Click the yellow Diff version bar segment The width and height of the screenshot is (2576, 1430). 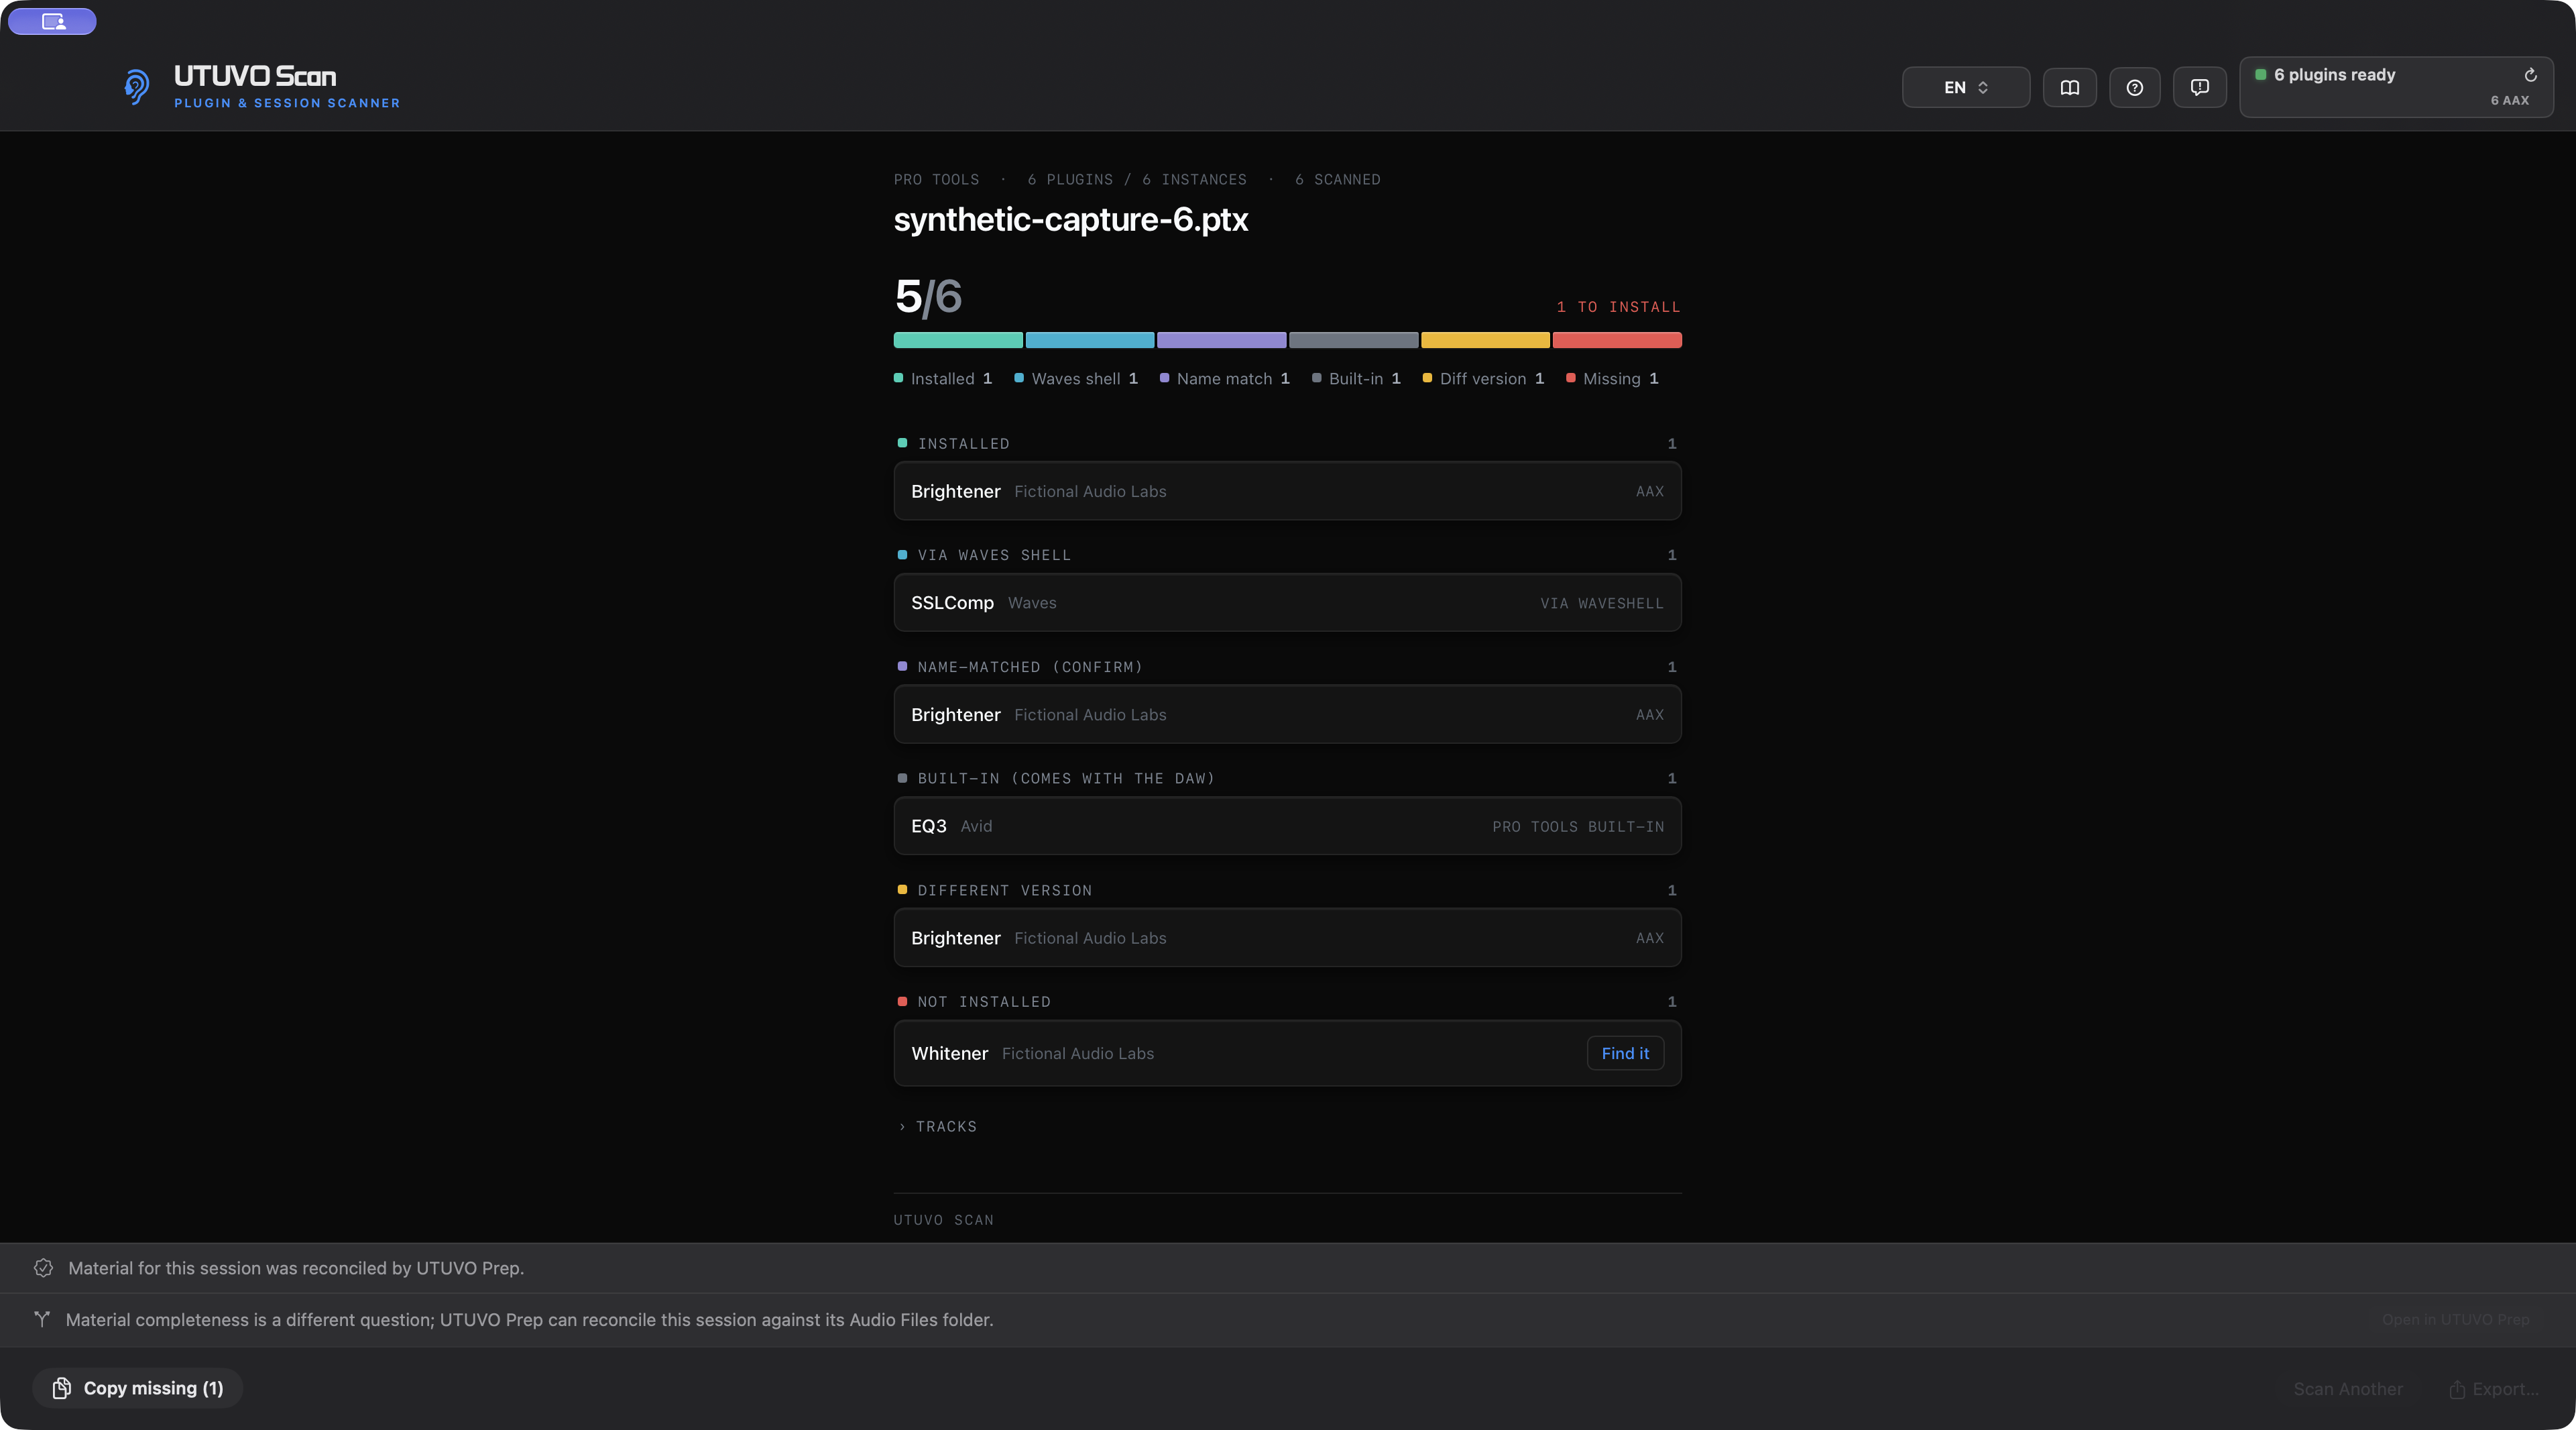pos(1485,340)
